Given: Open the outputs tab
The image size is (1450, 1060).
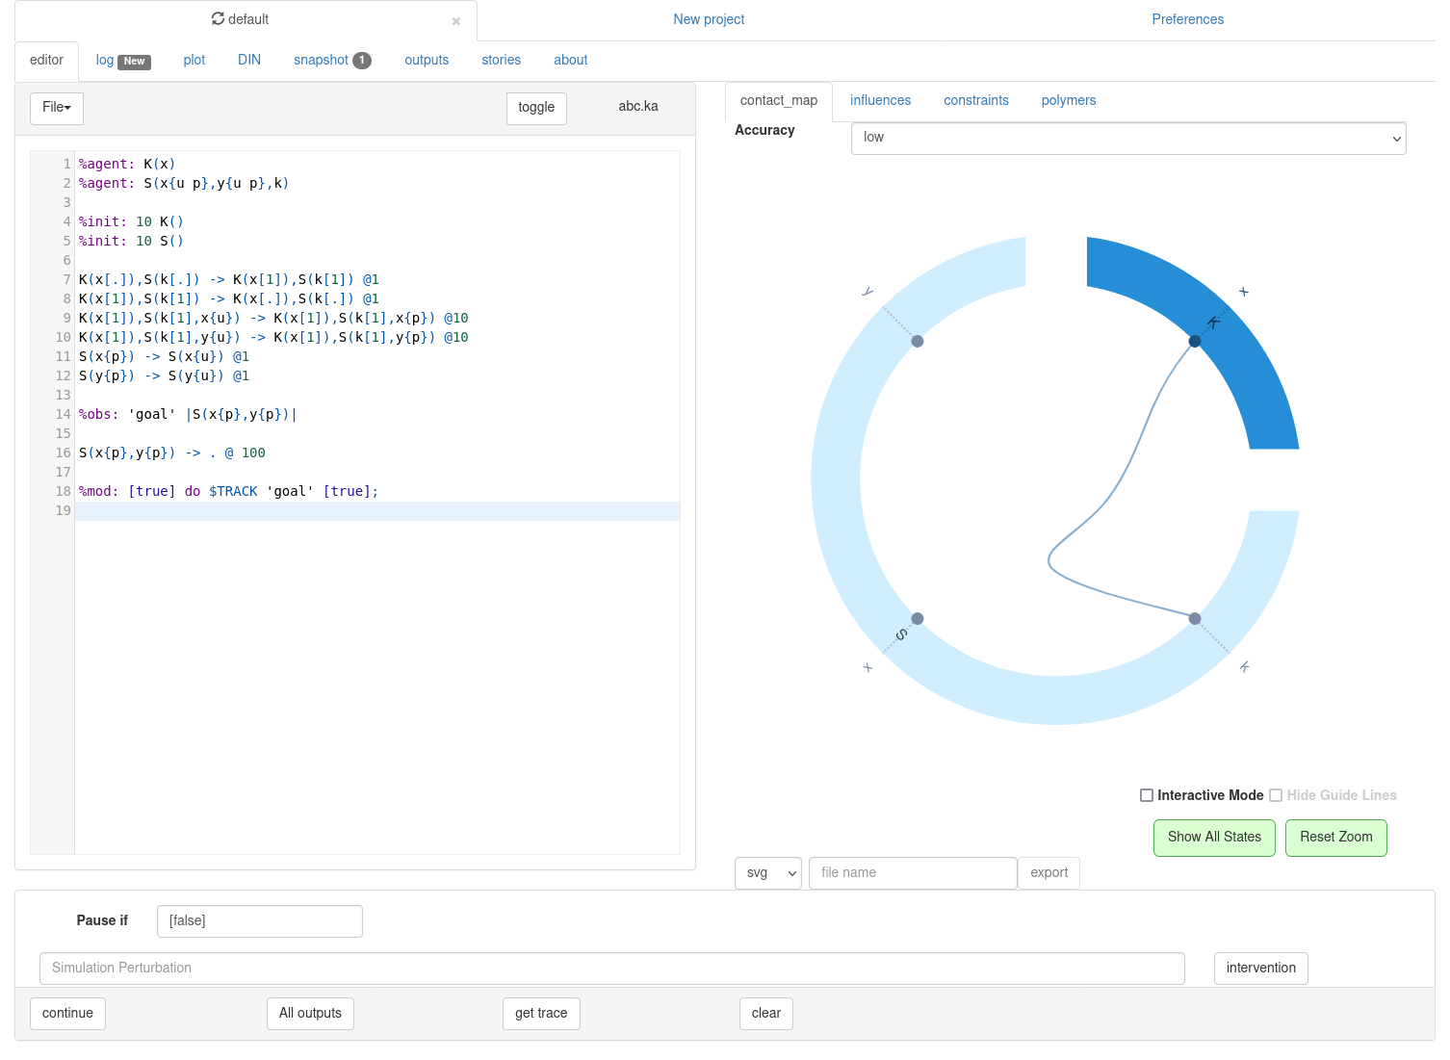Looking at the screenshot, I should tap(427, 60).
